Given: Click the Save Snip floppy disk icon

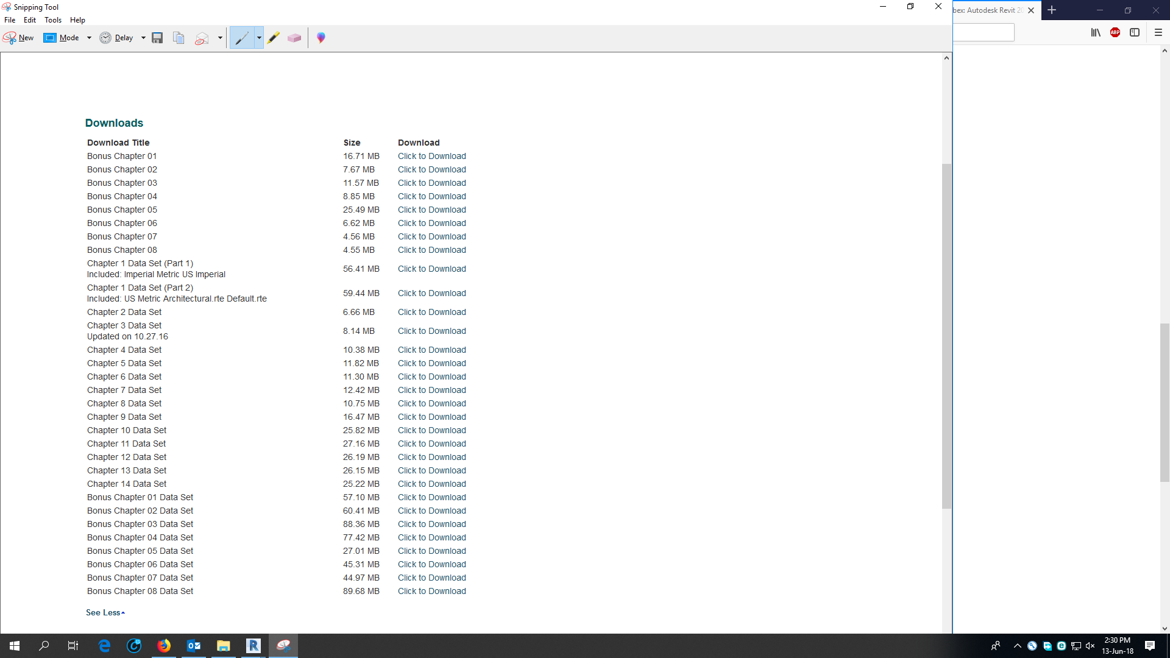Looking at the screenshot, I should tap(157, 38).
